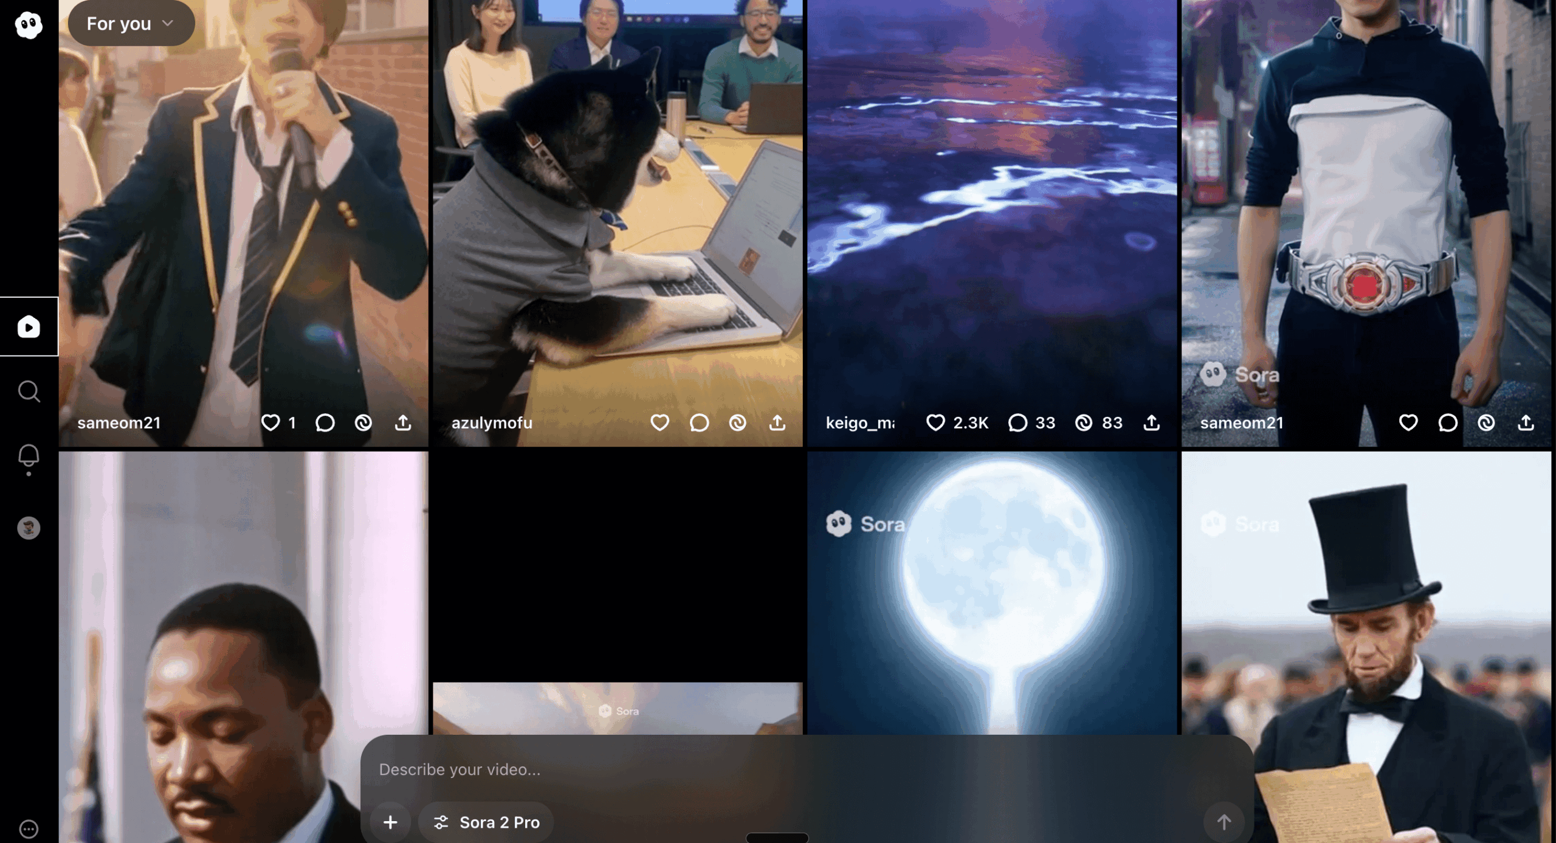The height and width of the screenshot is (843, 1556).
Task: Open the search page in sidebar
Action: [x=29, y=391]
